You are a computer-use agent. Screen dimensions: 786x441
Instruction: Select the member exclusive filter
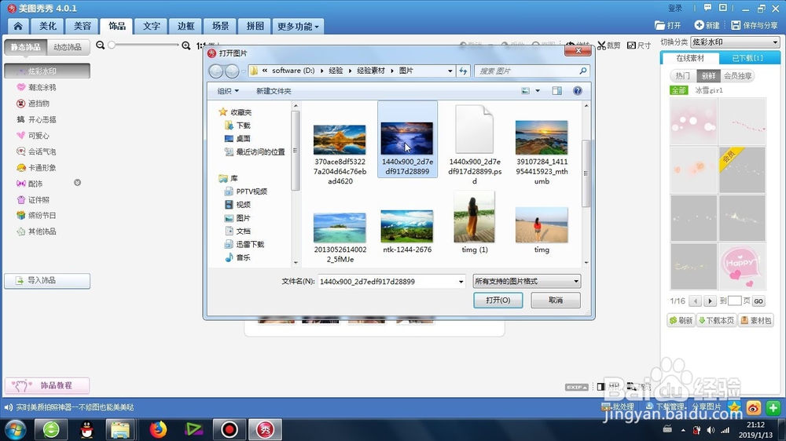coord(737,75)
